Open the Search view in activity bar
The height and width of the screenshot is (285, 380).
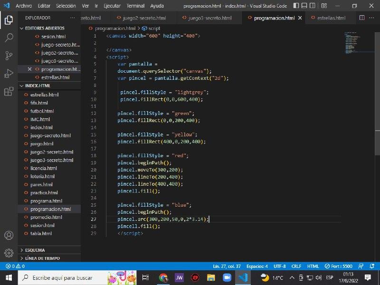click(9, 38)
